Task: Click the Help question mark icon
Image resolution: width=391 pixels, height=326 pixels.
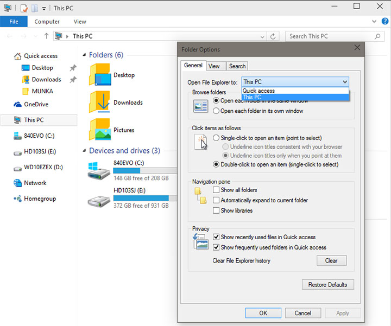Action: [x=385, y=22]
